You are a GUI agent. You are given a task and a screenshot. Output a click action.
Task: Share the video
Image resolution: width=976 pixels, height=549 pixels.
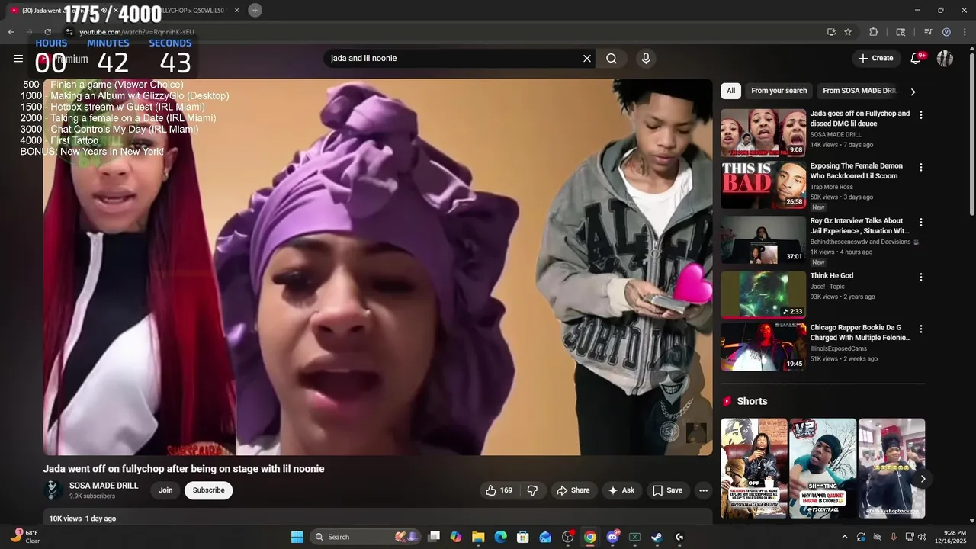[x=573, y=490]
